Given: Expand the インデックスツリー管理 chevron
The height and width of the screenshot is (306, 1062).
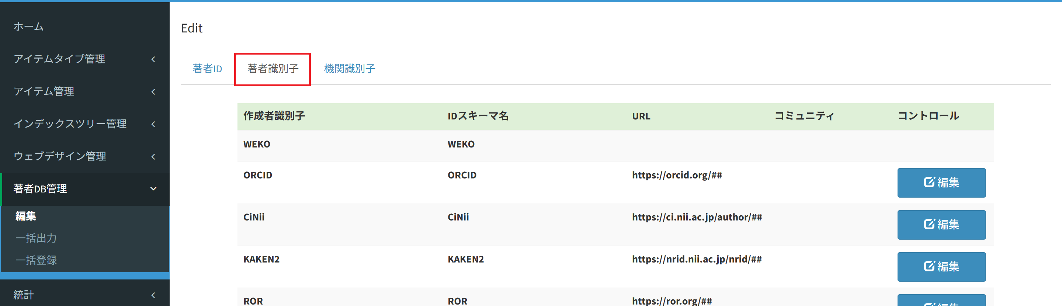Looking at the screenshot, I should [153, 124].
